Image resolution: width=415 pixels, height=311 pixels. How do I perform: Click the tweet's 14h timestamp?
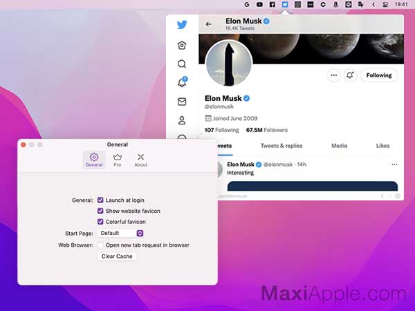[302, 164]
